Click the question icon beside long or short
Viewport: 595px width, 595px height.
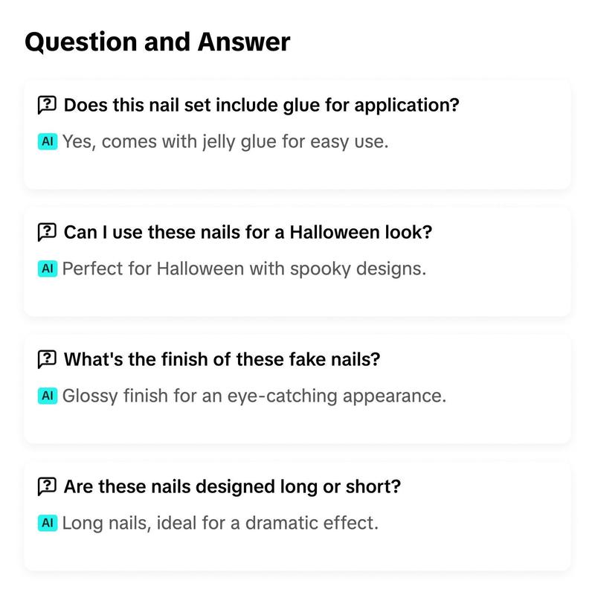[x=47, y=486]
